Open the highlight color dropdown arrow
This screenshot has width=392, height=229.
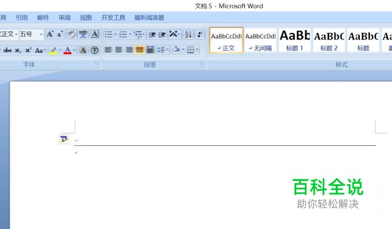tap(60, 50)
